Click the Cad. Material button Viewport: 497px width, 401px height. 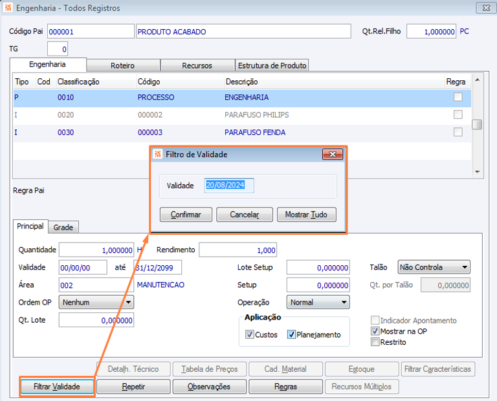click(285, 369)
